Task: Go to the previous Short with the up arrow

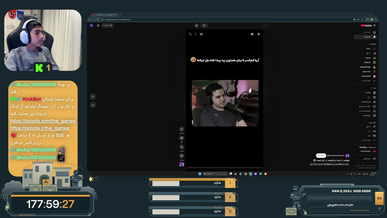Action: click(93, 97)
